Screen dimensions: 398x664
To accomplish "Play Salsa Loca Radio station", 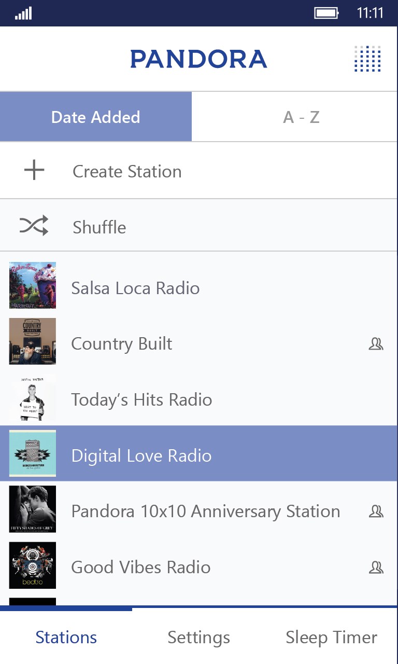I will tap(135, 288).
